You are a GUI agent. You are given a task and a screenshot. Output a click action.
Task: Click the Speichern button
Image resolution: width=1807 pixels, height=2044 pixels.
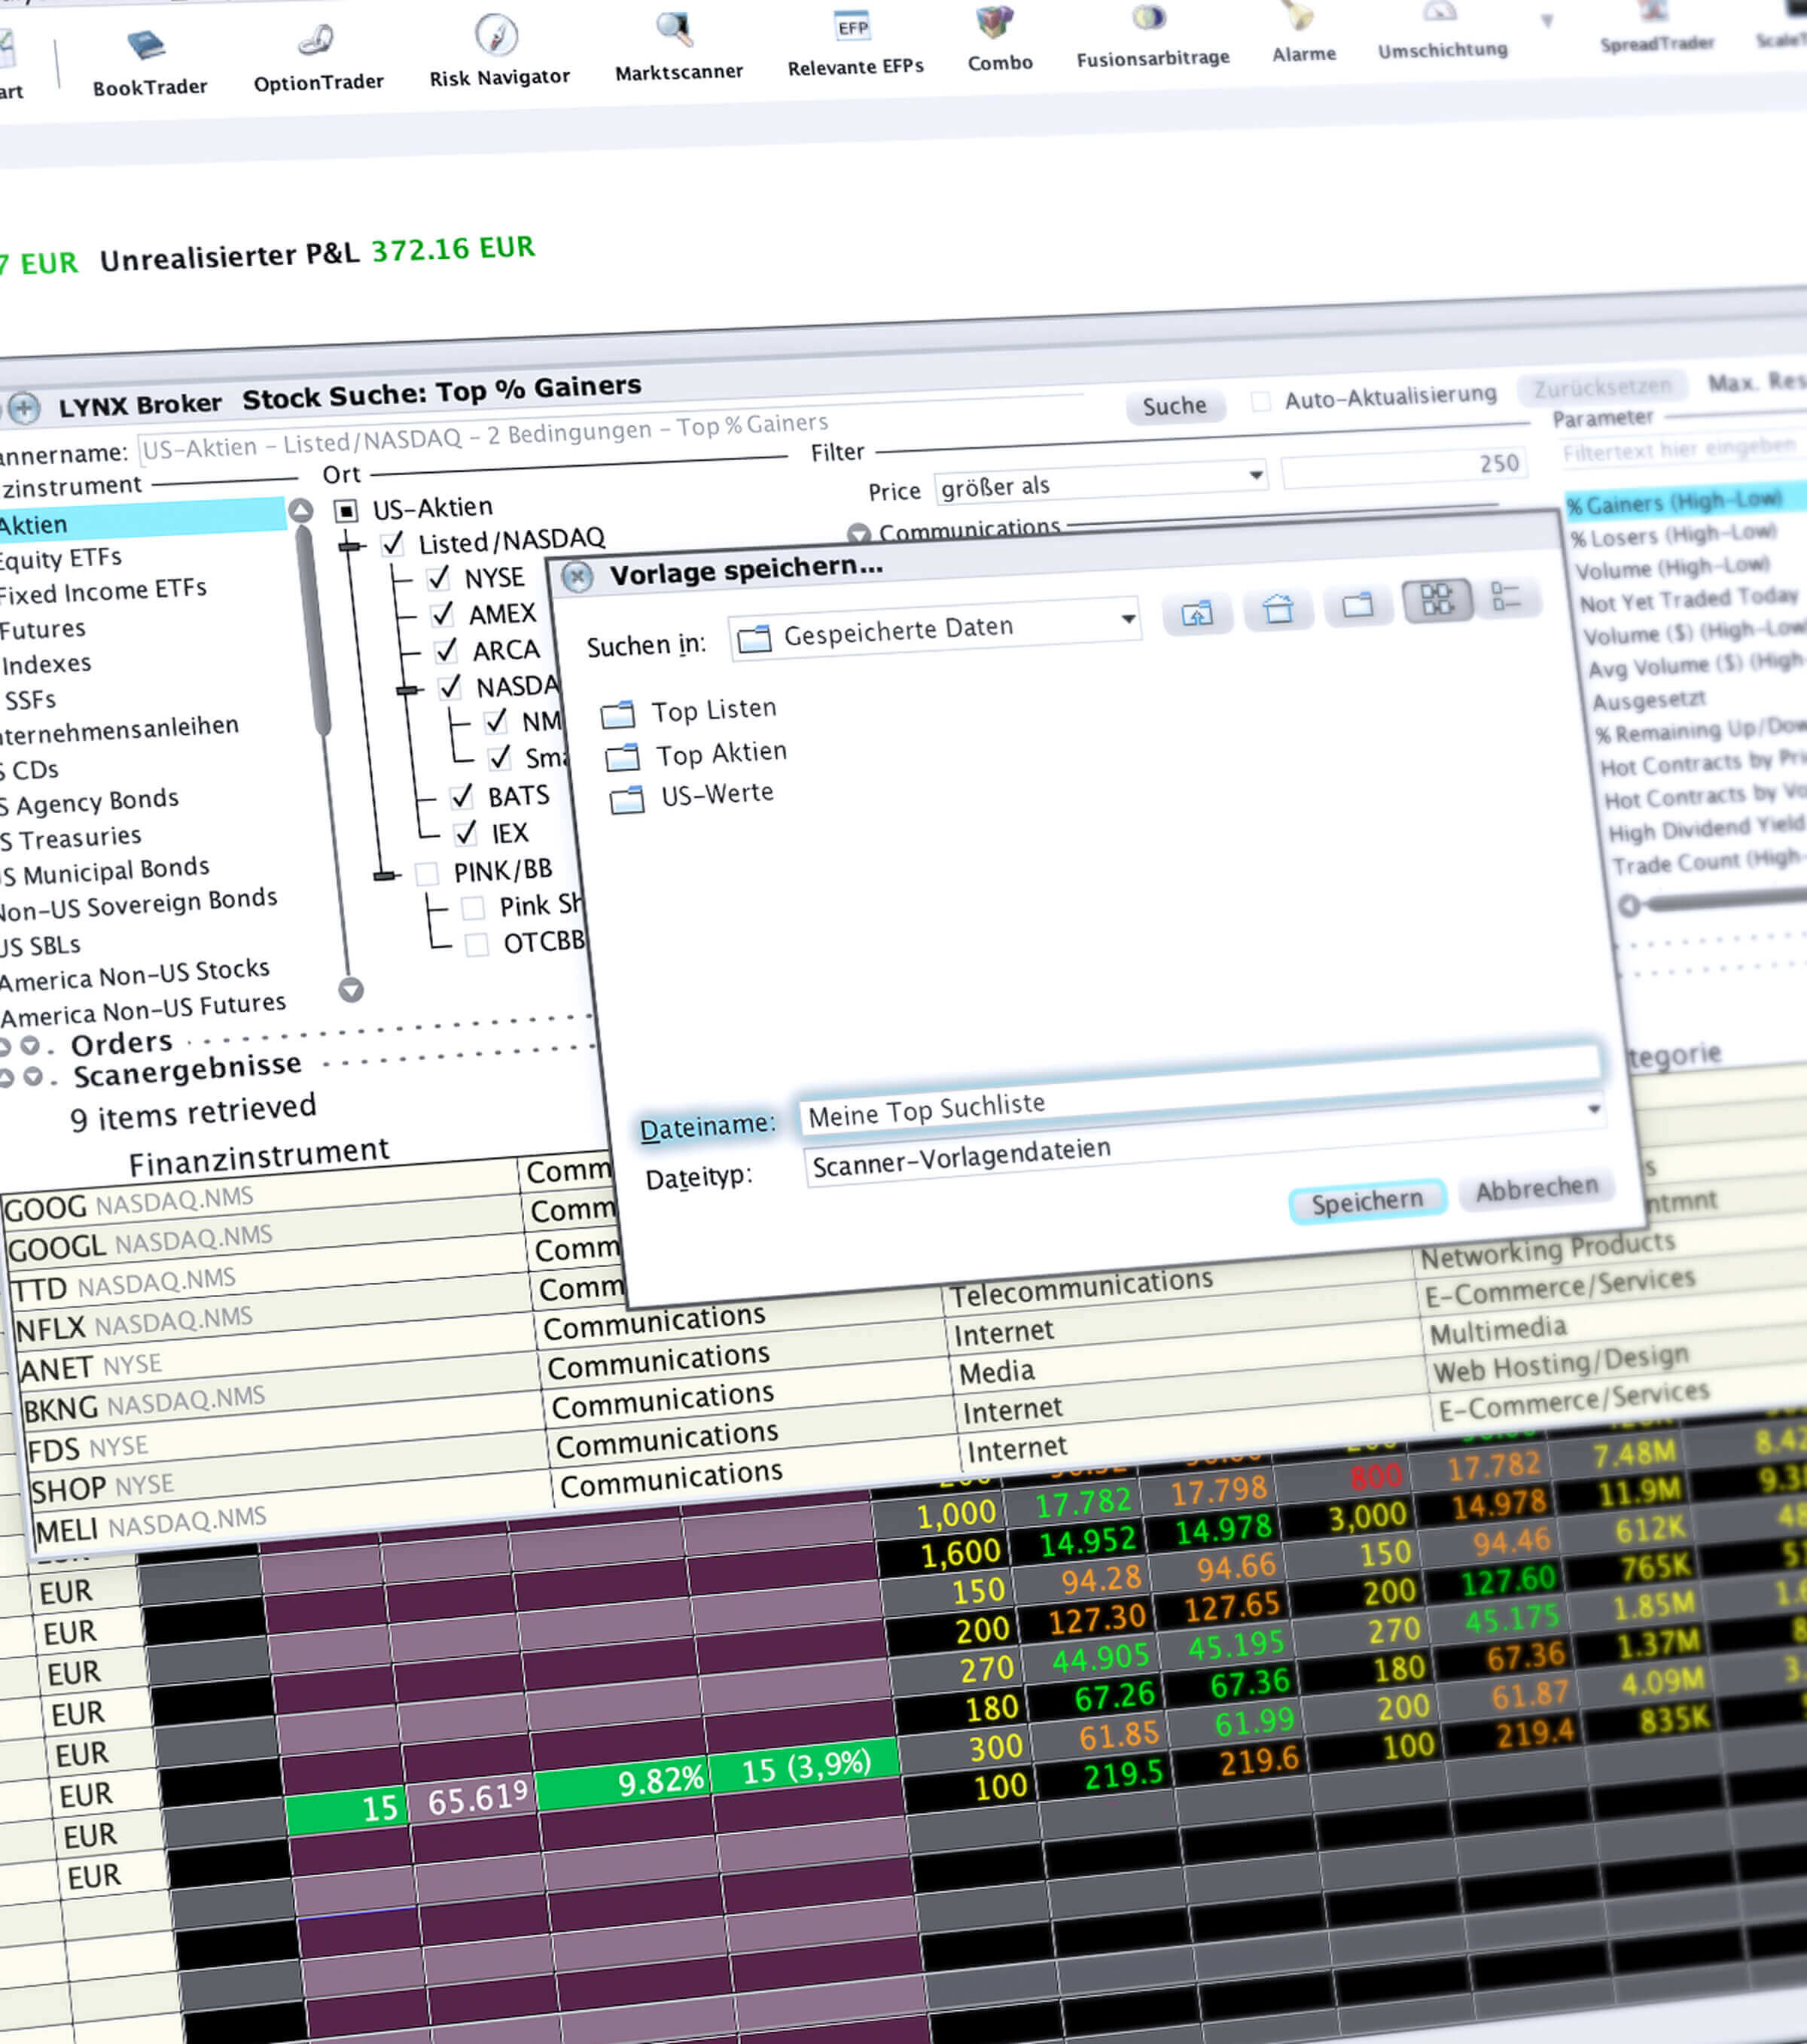[x=1366, y=1201]
